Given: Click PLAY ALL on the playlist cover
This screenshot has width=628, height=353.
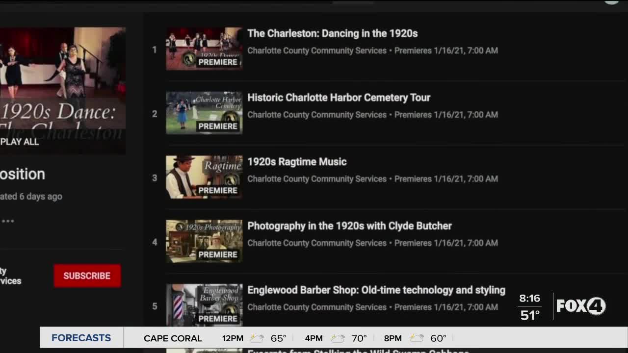Looking at the screenshot, I should [x=20, y=142].
